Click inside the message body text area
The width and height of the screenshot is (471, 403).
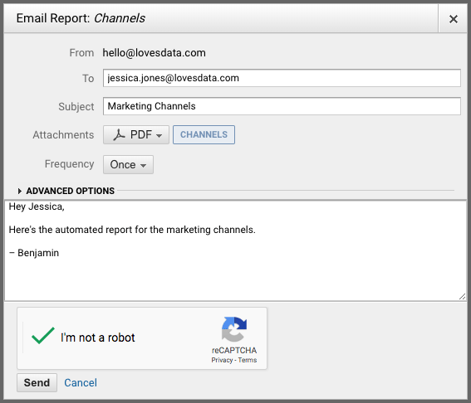click(235, 250)
